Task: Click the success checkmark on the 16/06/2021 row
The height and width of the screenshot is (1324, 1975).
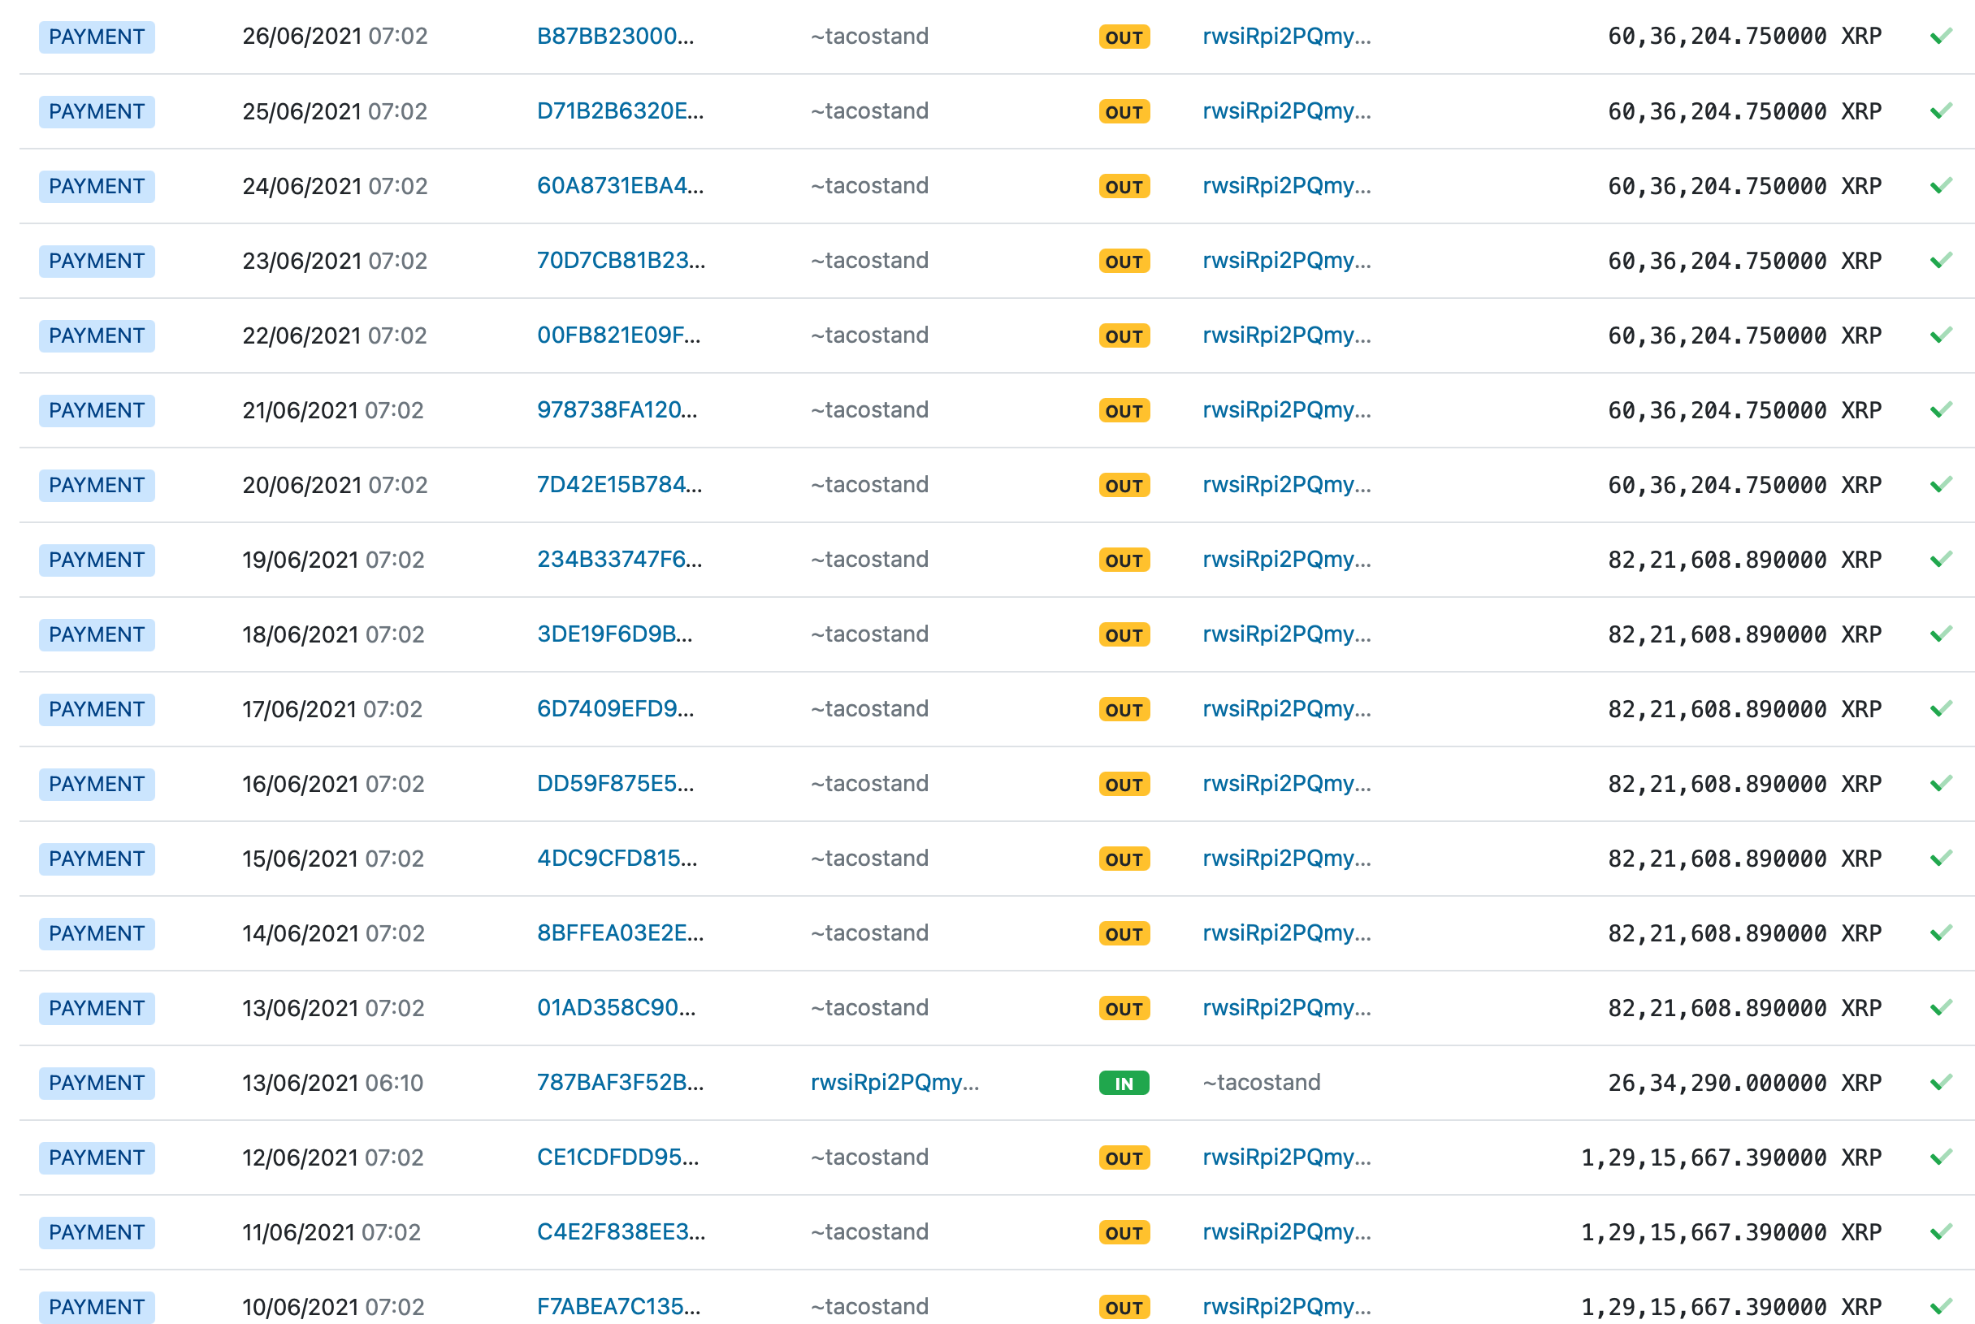Action: click(1941, 784)
